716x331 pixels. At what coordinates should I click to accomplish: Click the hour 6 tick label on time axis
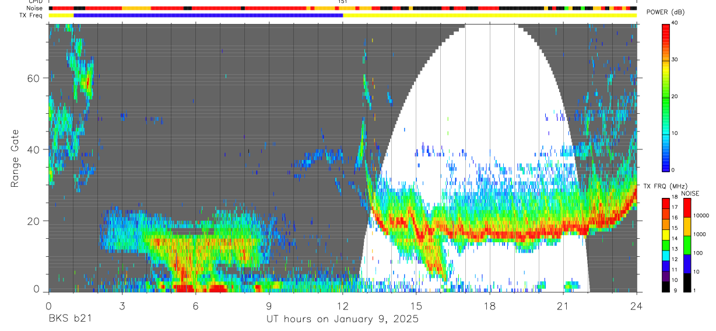[195, 305]
